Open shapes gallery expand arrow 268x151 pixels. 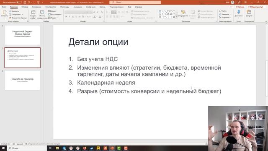176,17
